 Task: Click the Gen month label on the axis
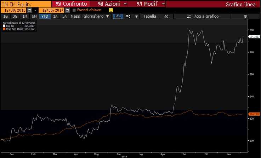click(12, 154)
